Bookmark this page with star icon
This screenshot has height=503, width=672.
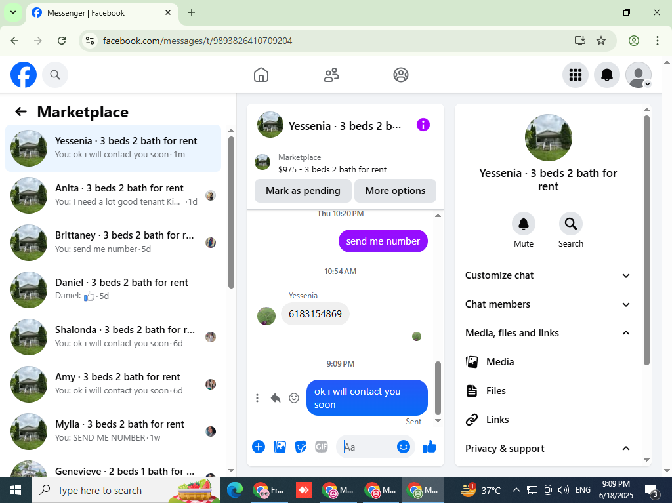[x=601, y=41]
